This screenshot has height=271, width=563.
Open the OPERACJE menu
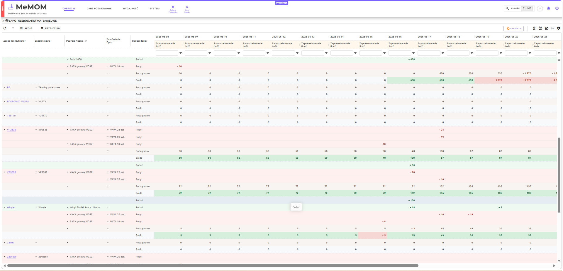coord(69,9)
